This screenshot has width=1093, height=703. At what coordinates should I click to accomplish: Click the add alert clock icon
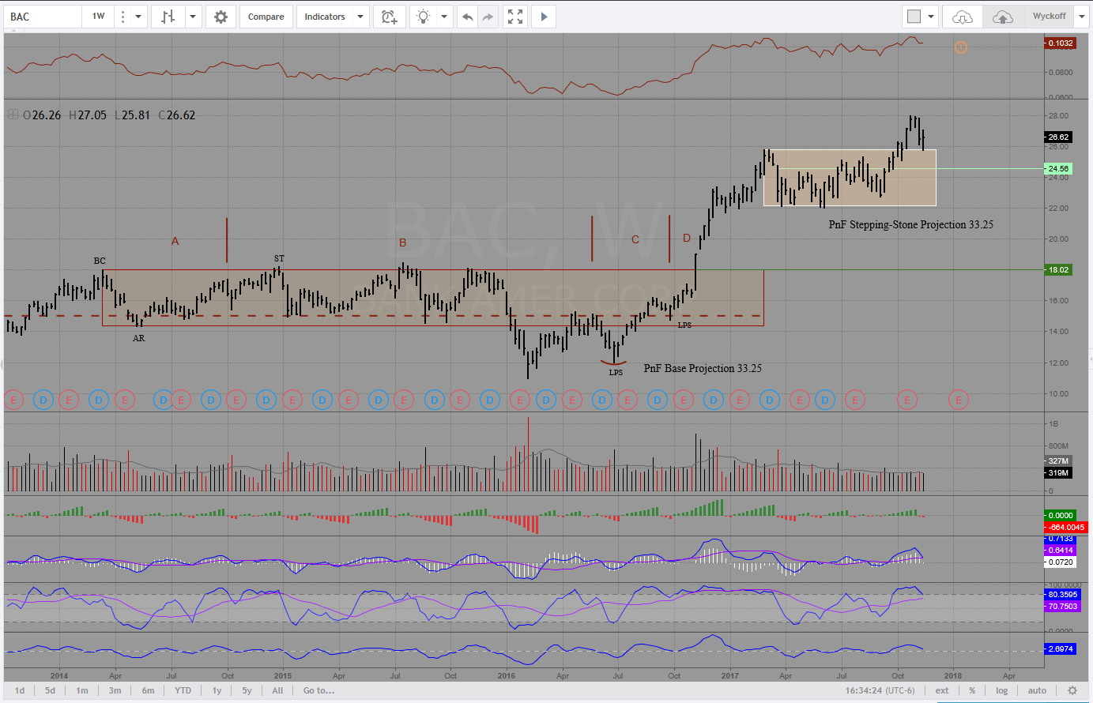[x=389, y=17]
